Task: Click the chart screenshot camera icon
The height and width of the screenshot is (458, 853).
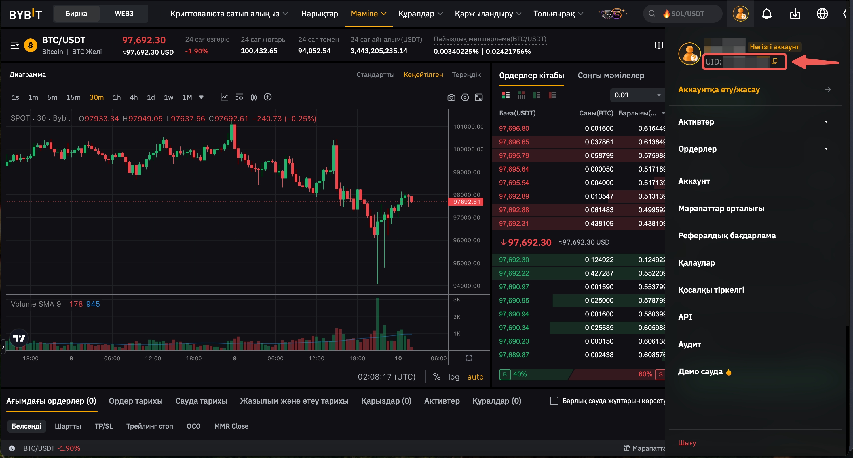Action: [451, 97]
